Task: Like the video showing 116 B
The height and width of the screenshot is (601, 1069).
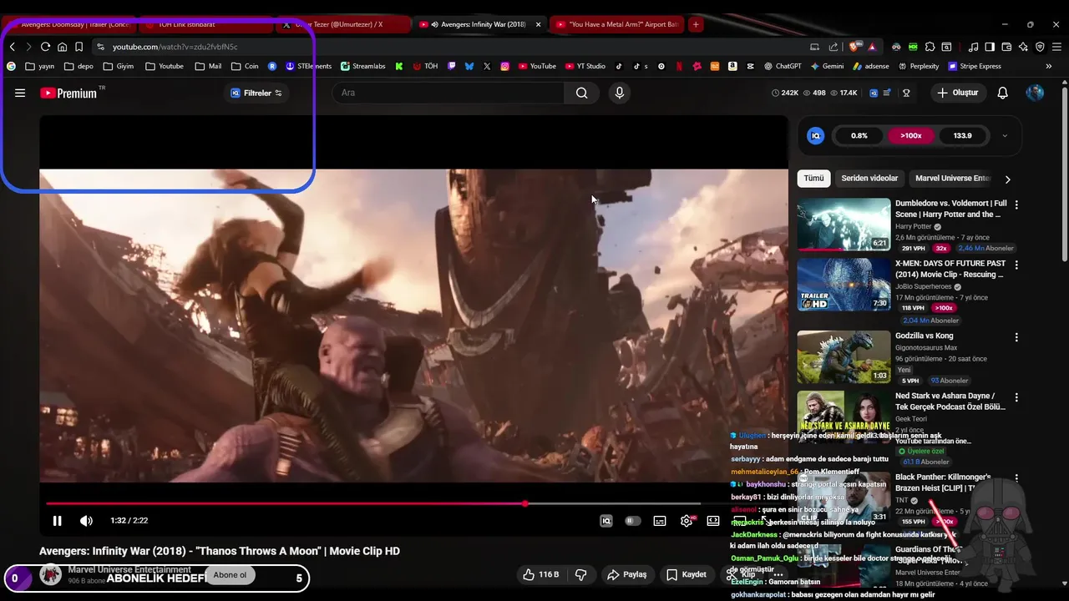Action: pyautogui.click(x=540, y=574)
